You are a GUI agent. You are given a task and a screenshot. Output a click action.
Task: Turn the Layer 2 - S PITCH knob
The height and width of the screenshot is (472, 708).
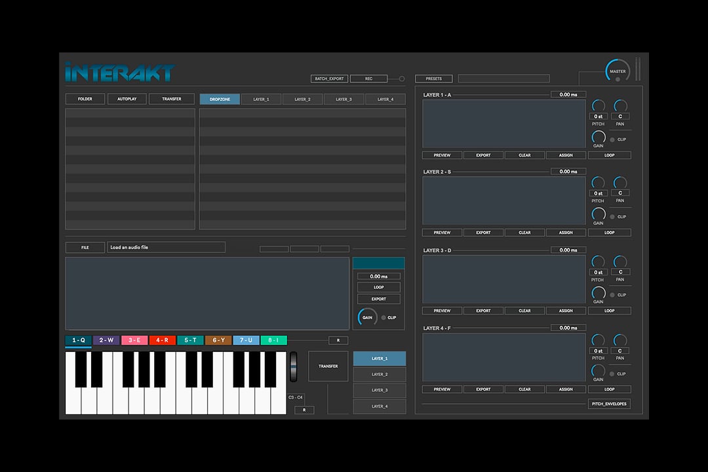[x=599, y=182]
